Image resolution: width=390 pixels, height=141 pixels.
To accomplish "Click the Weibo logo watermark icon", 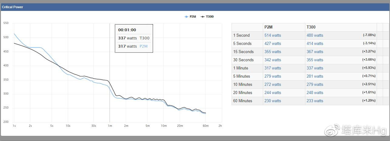I will pyautogui.click(x=332, y=130).
